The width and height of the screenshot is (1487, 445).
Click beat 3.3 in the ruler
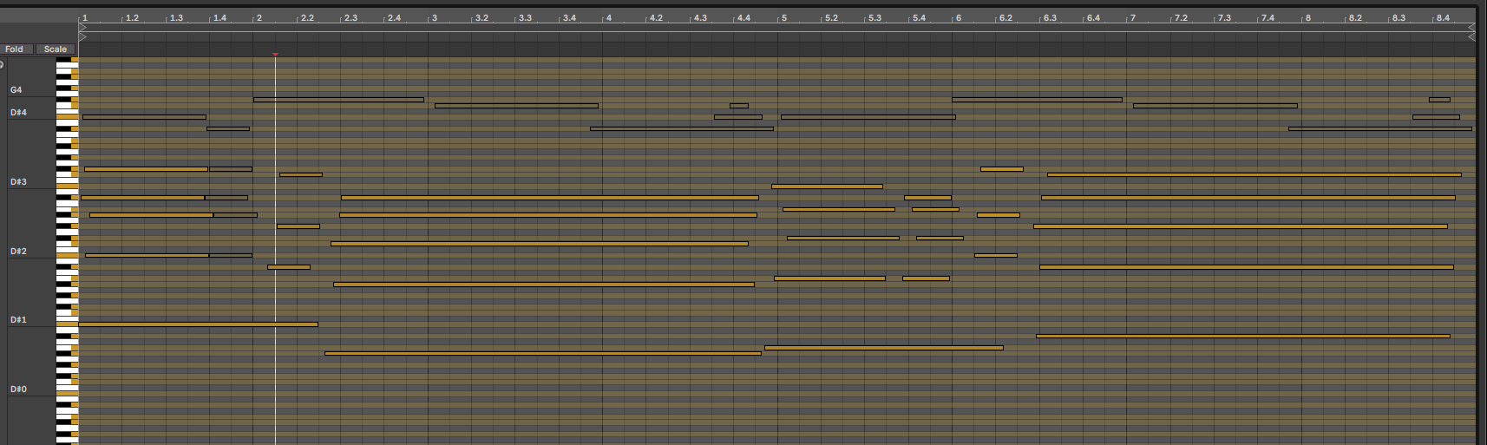point(525,17)
